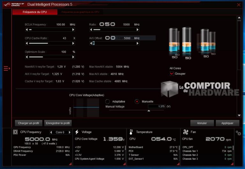Open the settings gear icon

coord(238,133)
